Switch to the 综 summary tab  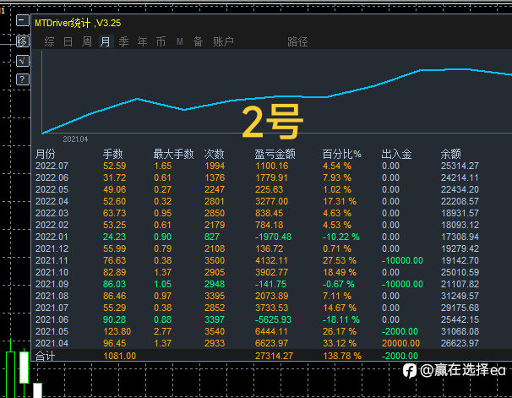point(49,41)
